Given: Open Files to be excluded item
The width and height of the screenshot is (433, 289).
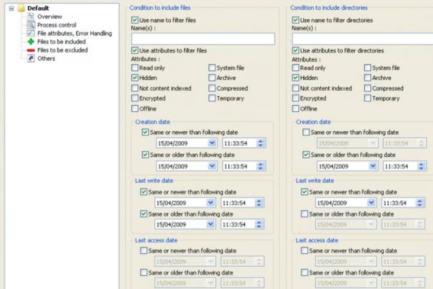Looking at the screenshot, I should pyautogui.click(x=63, y=50).
